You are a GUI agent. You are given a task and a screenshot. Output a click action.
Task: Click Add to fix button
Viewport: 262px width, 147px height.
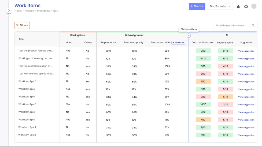178,43
